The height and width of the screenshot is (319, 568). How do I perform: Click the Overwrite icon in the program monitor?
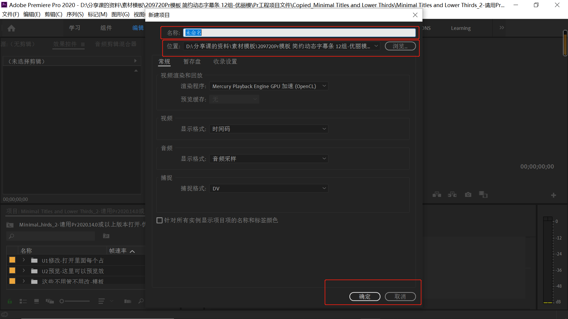coord(452,194)
